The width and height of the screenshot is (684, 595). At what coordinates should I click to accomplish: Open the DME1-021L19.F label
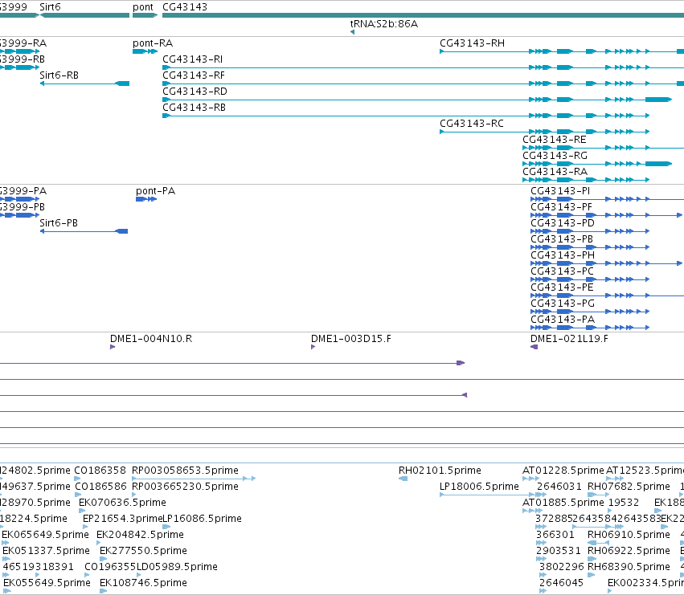569,339
